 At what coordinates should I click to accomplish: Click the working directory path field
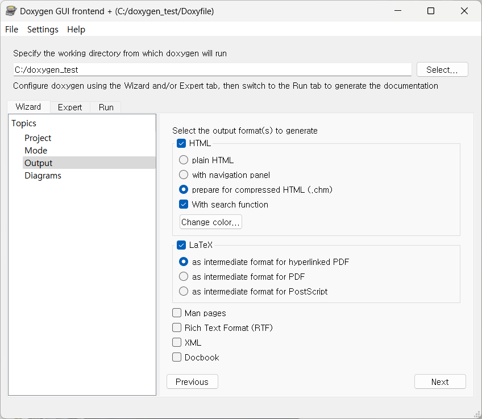click(x=212, y=70)
